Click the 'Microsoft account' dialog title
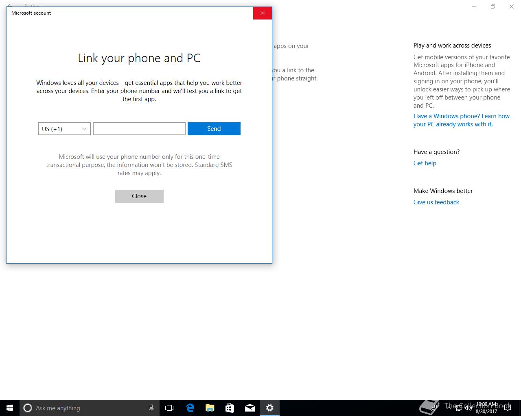The width and height of the screenshot is (521, 416). point(31,13)
